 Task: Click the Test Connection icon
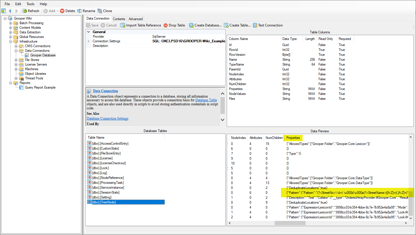click(255, 25)
